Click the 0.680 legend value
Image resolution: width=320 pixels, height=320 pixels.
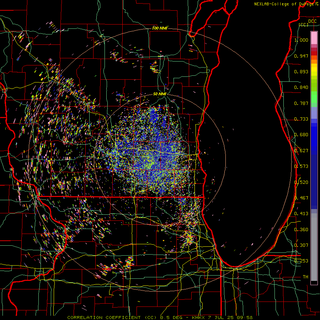(x=301, y=135)
